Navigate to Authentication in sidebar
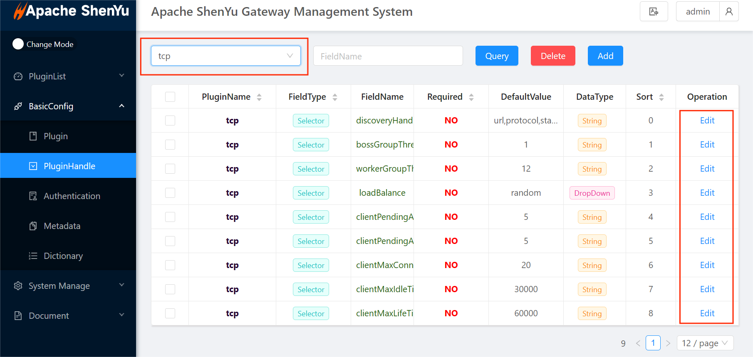 72,196
